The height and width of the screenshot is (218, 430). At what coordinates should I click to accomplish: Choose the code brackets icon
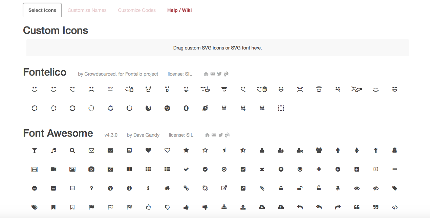coord(394,207)
